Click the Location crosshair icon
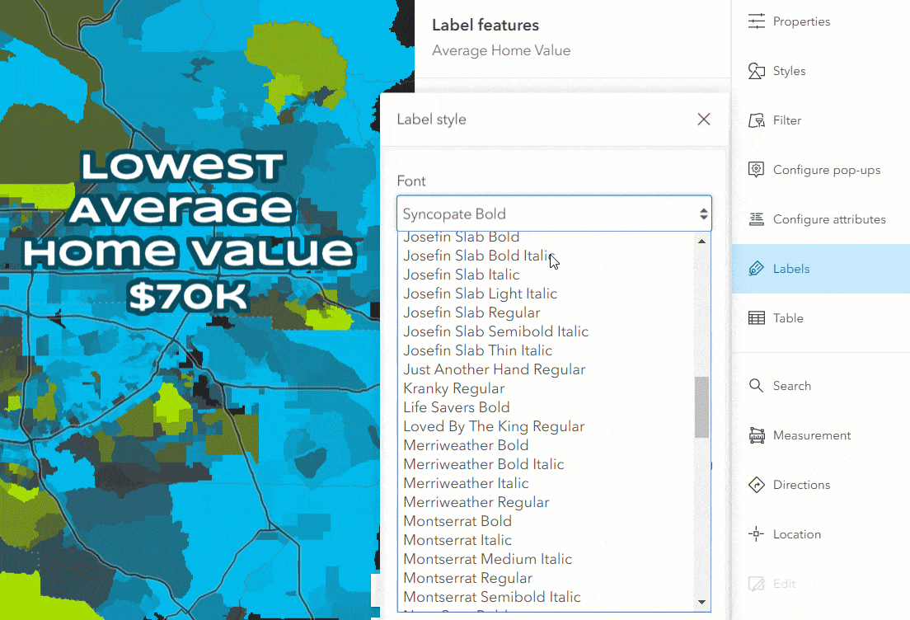910x620 pixels. click(756, 534)
